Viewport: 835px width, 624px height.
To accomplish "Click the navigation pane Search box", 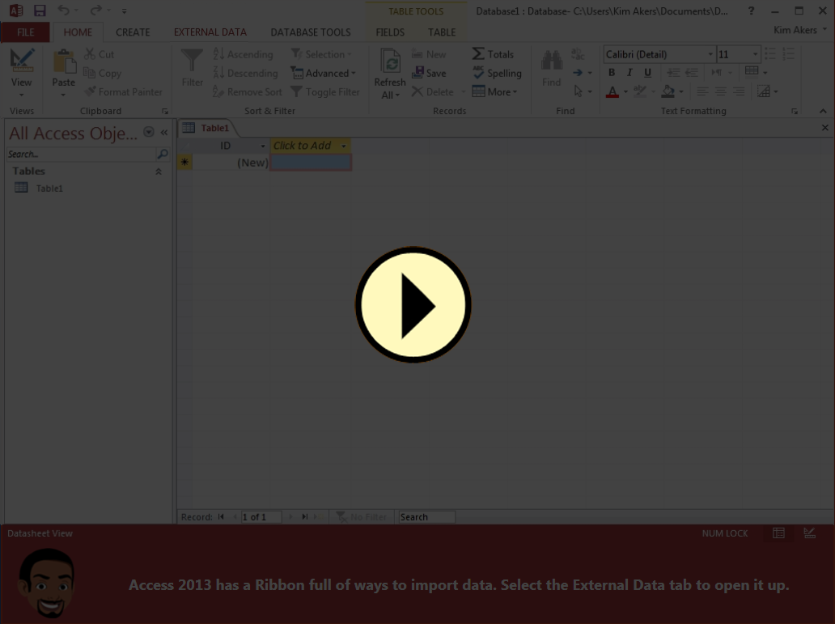I will point(81,154).
